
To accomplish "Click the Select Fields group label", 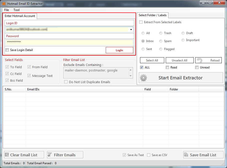I will tap(14, 60).
